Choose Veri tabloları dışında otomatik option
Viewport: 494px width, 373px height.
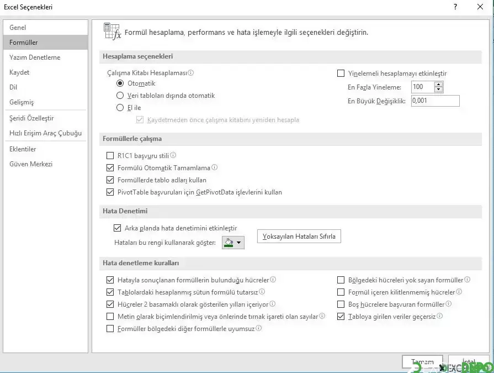pos(120,96)
